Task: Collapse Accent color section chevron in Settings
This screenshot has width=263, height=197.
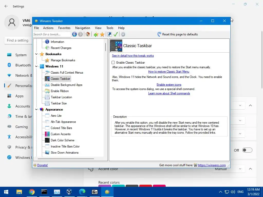Action: coord(250,169)
